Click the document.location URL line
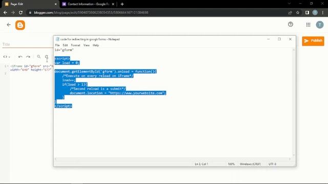This screenshot has width=328, height=184. [118, 93]
